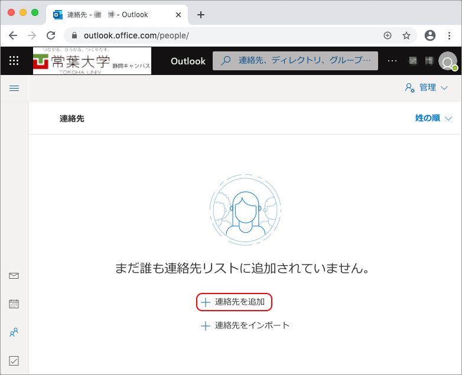462x375 pixels.
Task: Open Calendar from the left sidebar
Action: coord(14,304)
